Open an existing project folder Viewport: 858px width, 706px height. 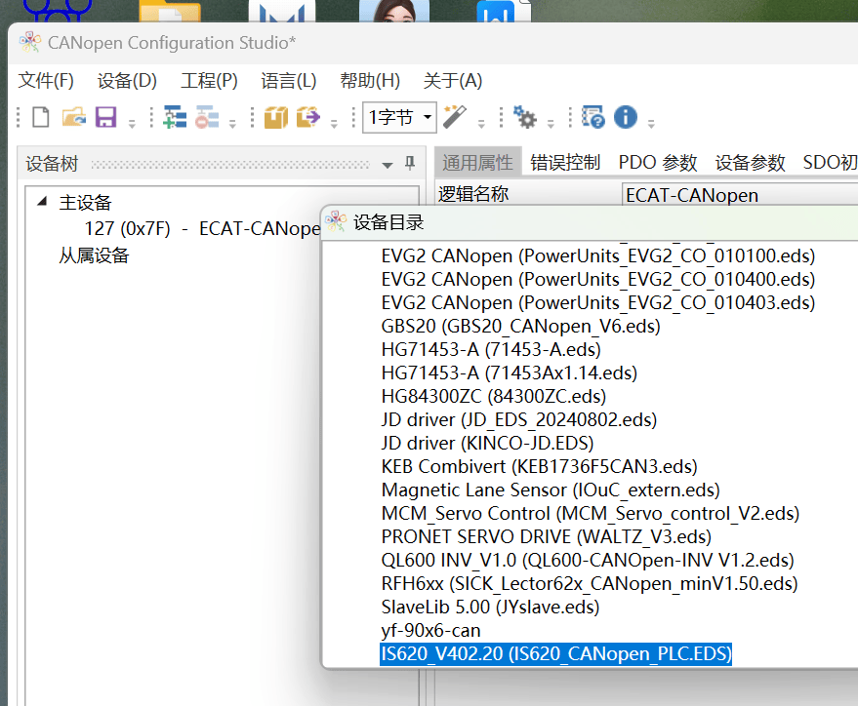pos(74,117)
